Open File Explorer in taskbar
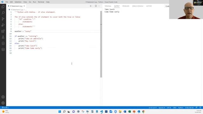This screenshot has height=114, width=203. click(120, 111)
